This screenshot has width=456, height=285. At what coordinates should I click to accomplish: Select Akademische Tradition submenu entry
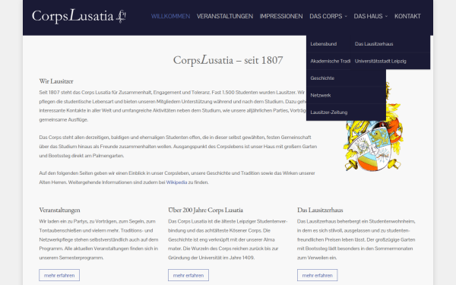click(x=328, y=61)
